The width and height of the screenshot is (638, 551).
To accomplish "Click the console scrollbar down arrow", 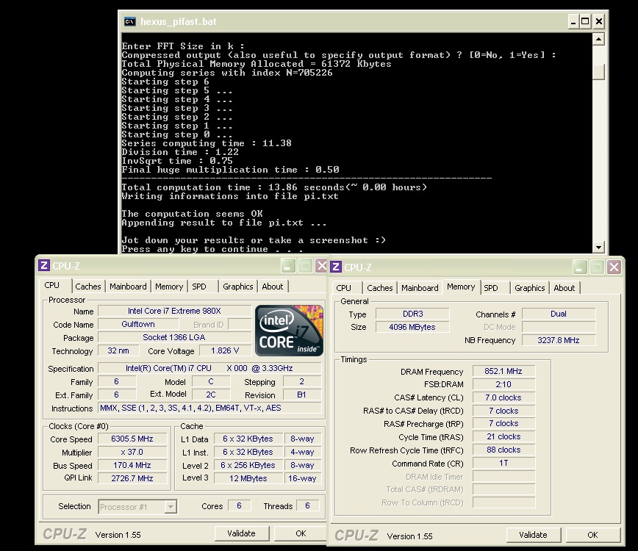I will tap(598, 248).
